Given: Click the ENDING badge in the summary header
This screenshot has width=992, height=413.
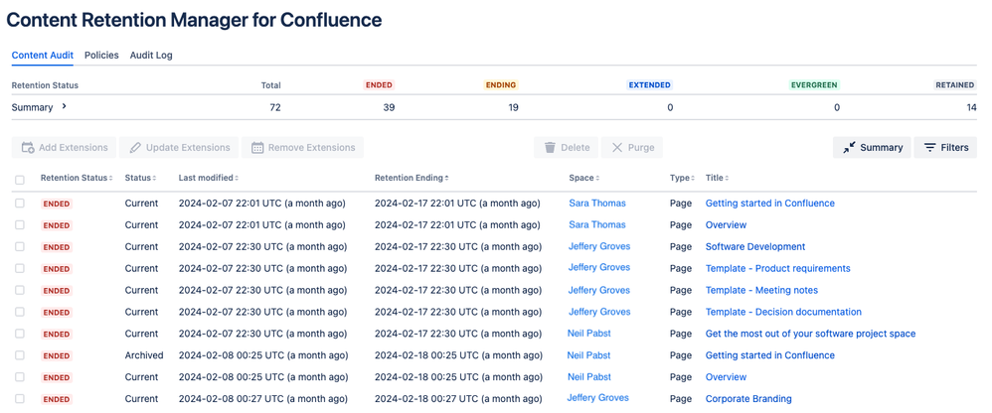Looking at the screenshot, I should [501, 85].
